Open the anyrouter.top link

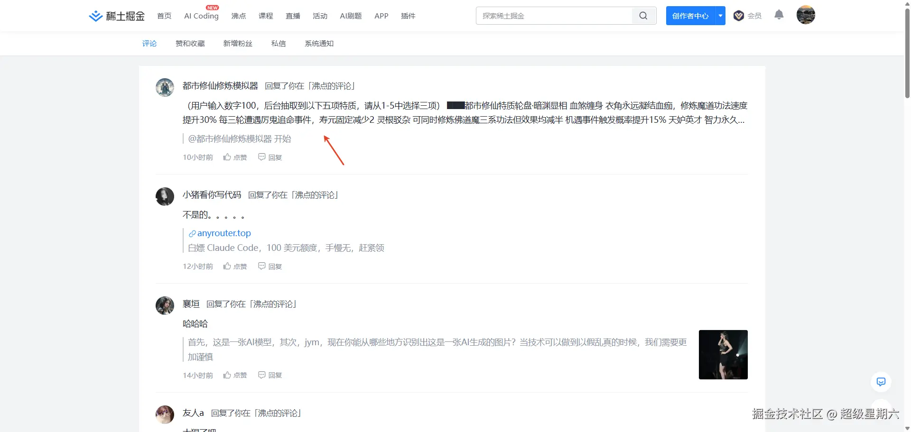point(224,233)
